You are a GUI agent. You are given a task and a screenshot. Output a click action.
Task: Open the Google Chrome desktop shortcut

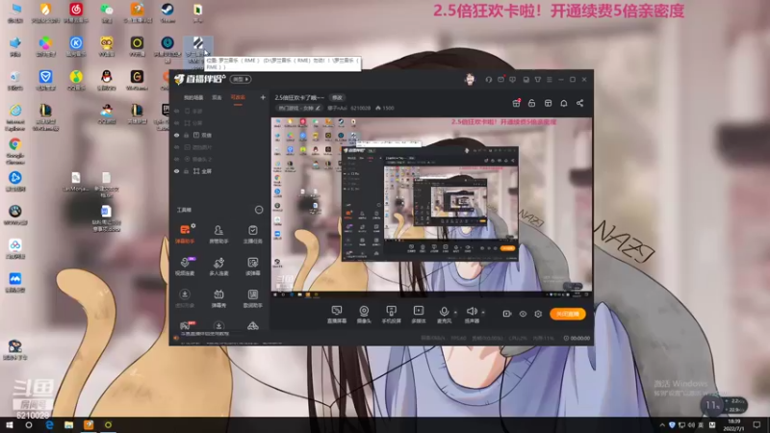[x=14, y=151]
